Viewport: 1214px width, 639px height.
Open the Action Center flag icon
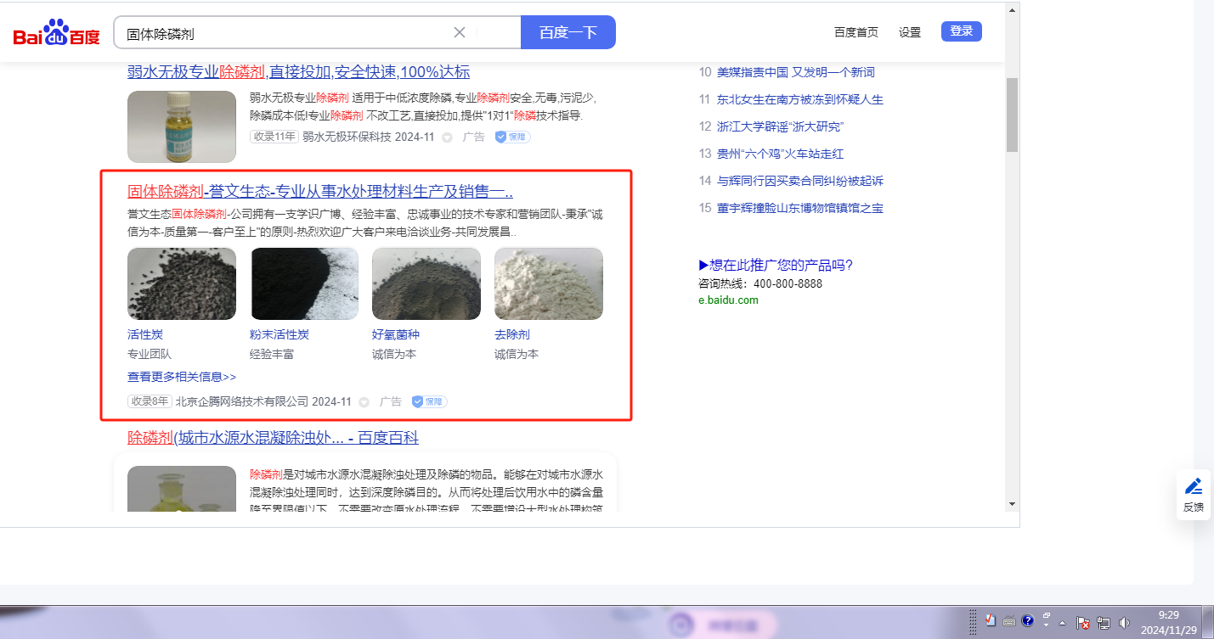[x=1083, y=622]
